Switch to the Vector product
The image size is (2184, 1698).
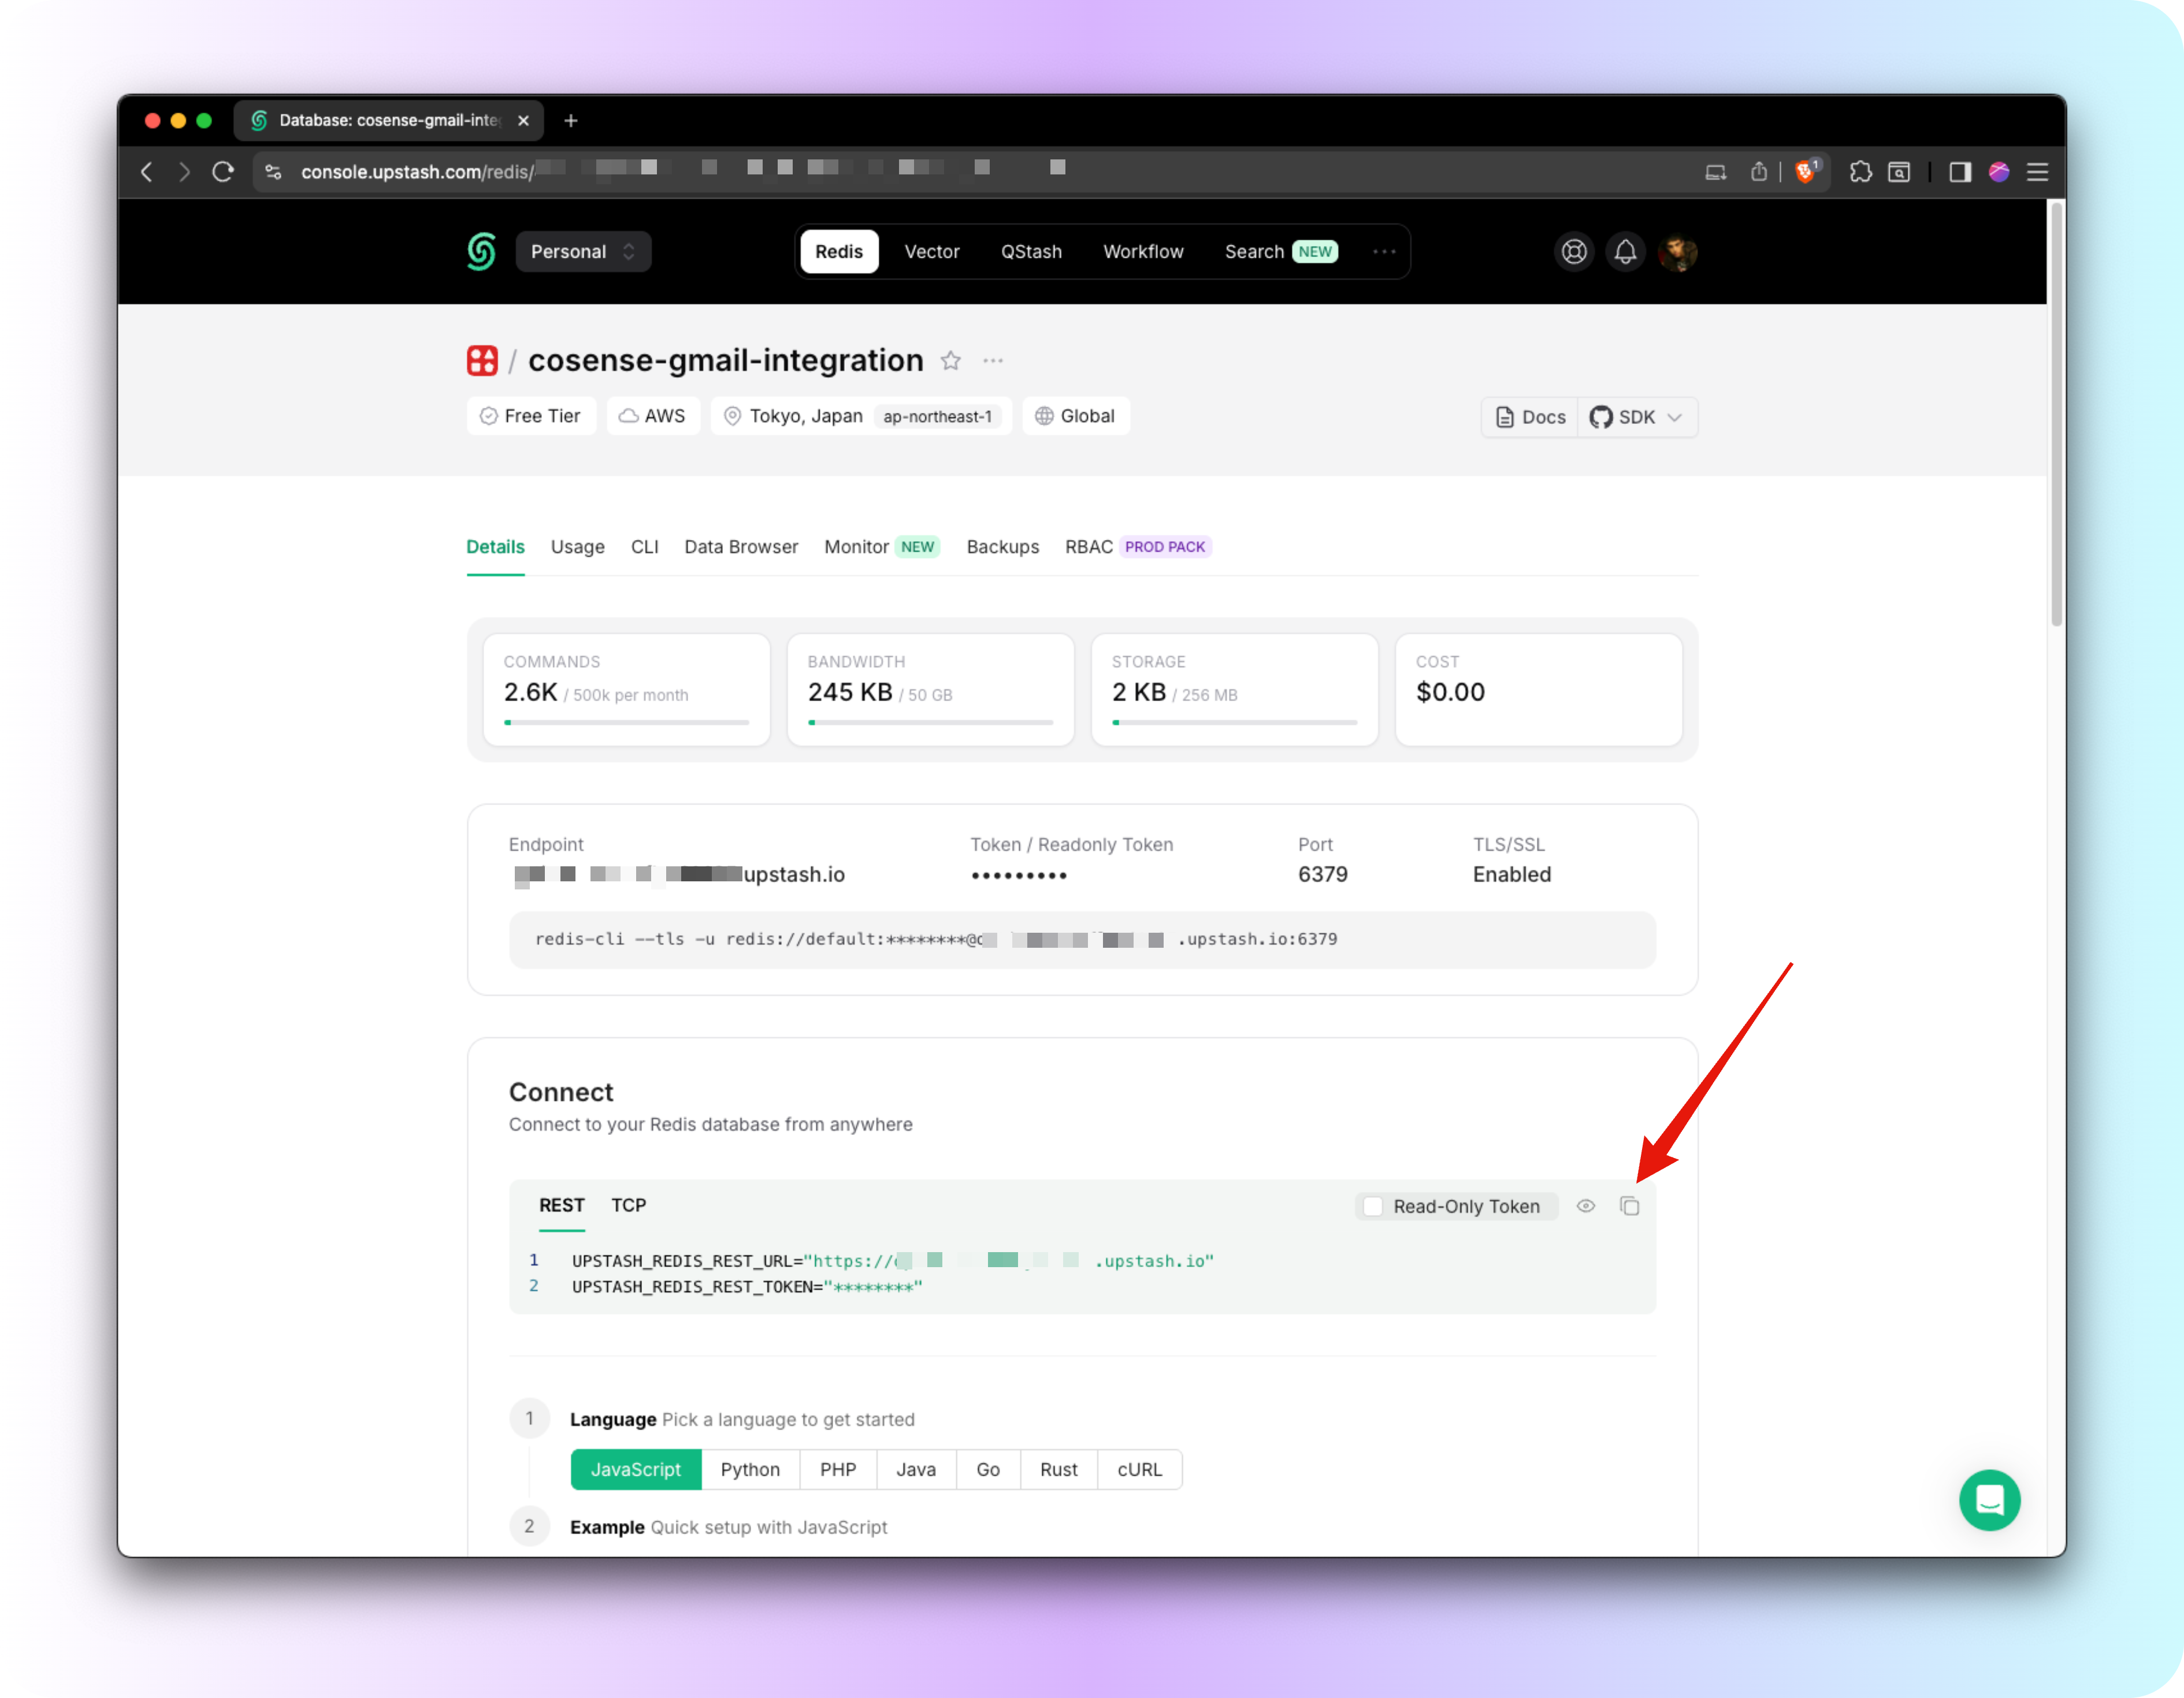(x=931, y=252)
